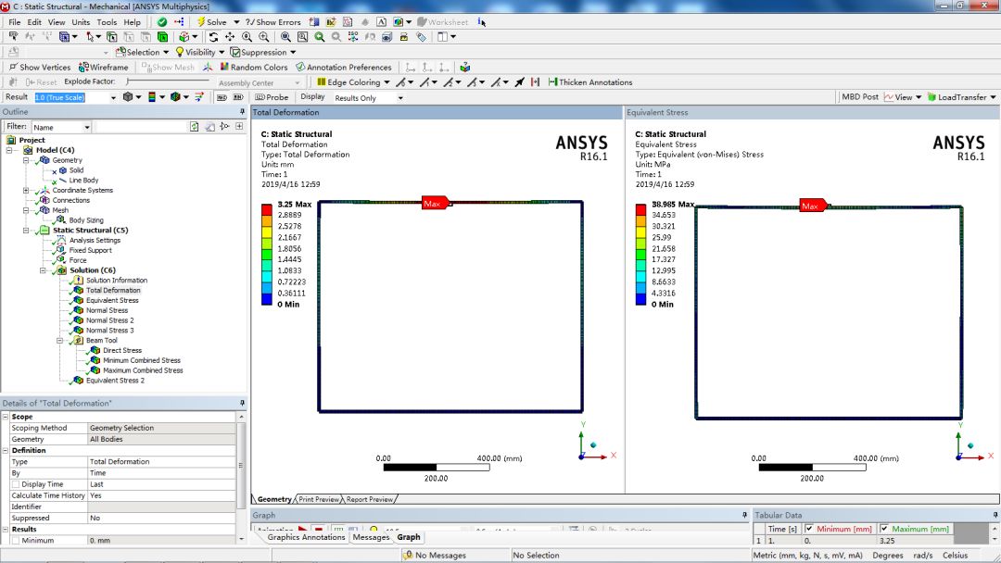1001x563 pixels.
Task: Collapse the Solution (C6) node
Action: tap(43, 270)
